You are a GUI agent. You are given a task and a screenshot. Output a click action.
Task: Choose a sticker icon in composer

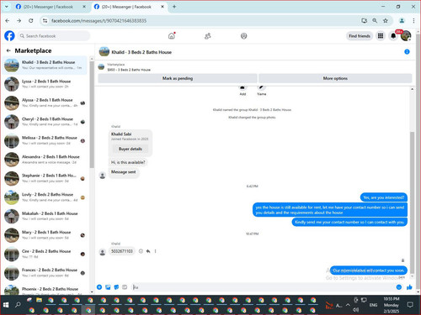tap(116, 287)
